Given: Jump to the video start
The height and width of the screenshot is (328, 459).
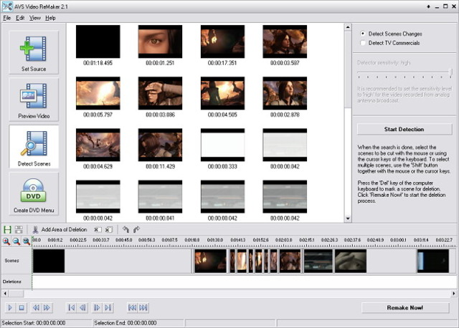Looking at the screenshot, I should (x=72, y=307).
